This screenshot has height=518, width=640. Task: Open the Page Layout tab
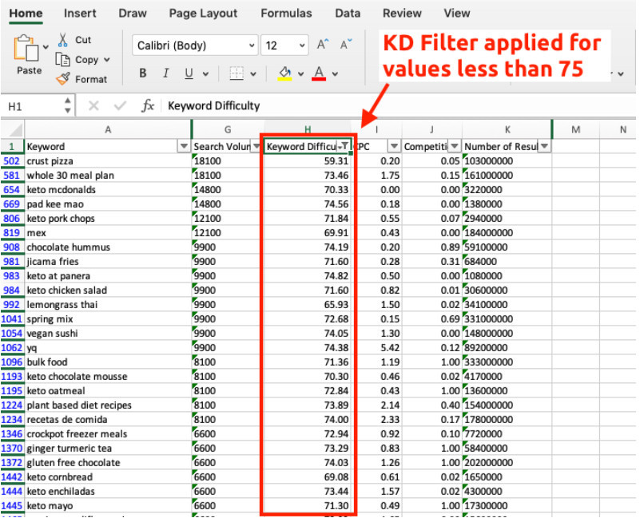click(x=203, y=13)
